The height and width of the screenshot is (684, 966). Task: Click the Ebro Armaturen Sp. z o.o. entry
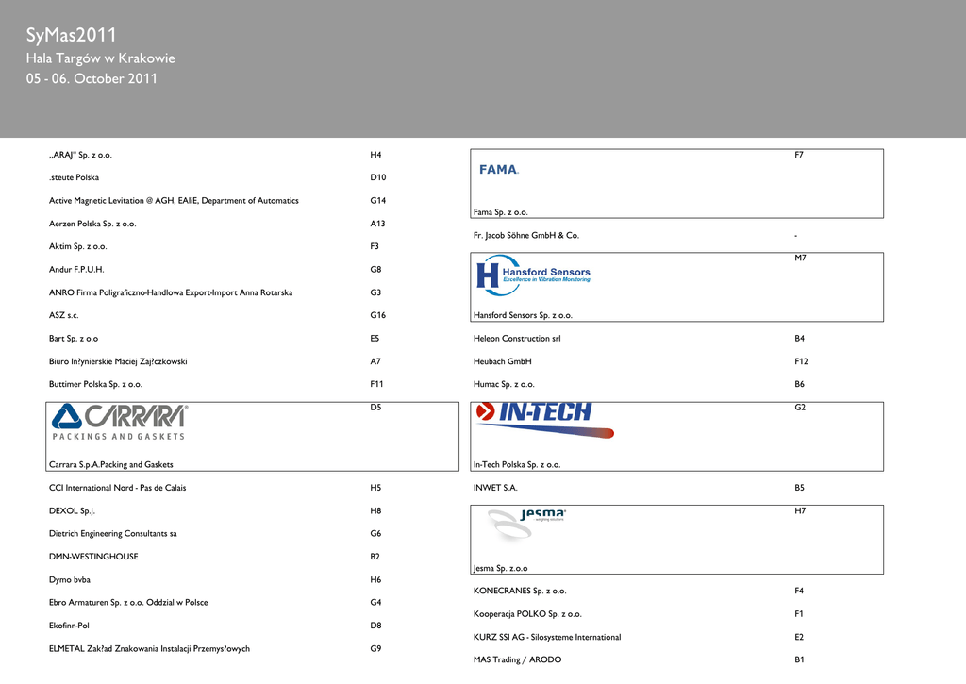[x=128, y=602]
